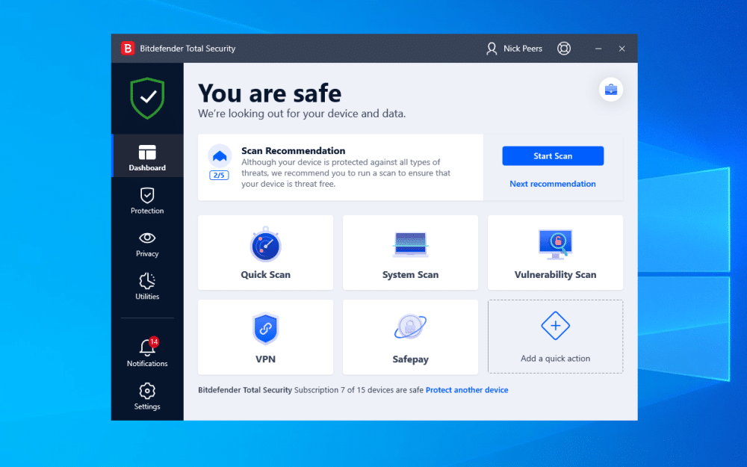Click the blue briefcase icon top right

tap(611, 89)
